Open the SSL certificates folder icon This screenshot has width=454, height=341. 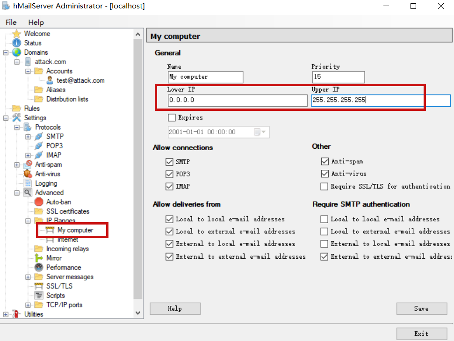click(x=38, y=211)
